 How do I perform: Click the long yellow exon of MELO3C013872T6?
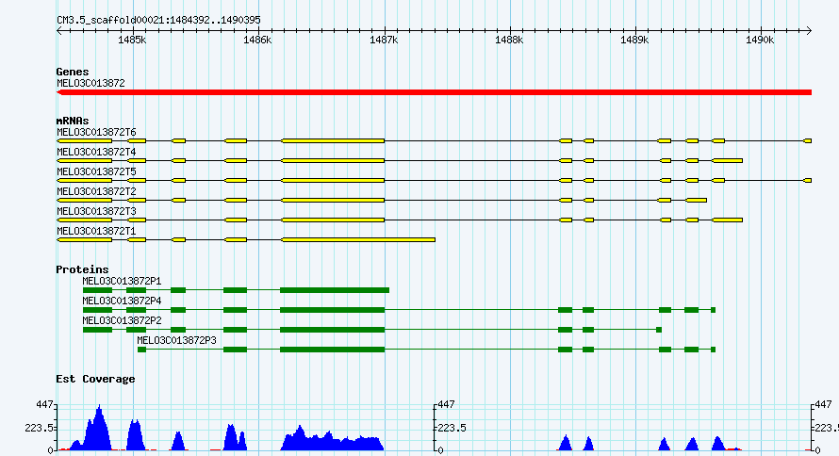[x=333, y=141]
